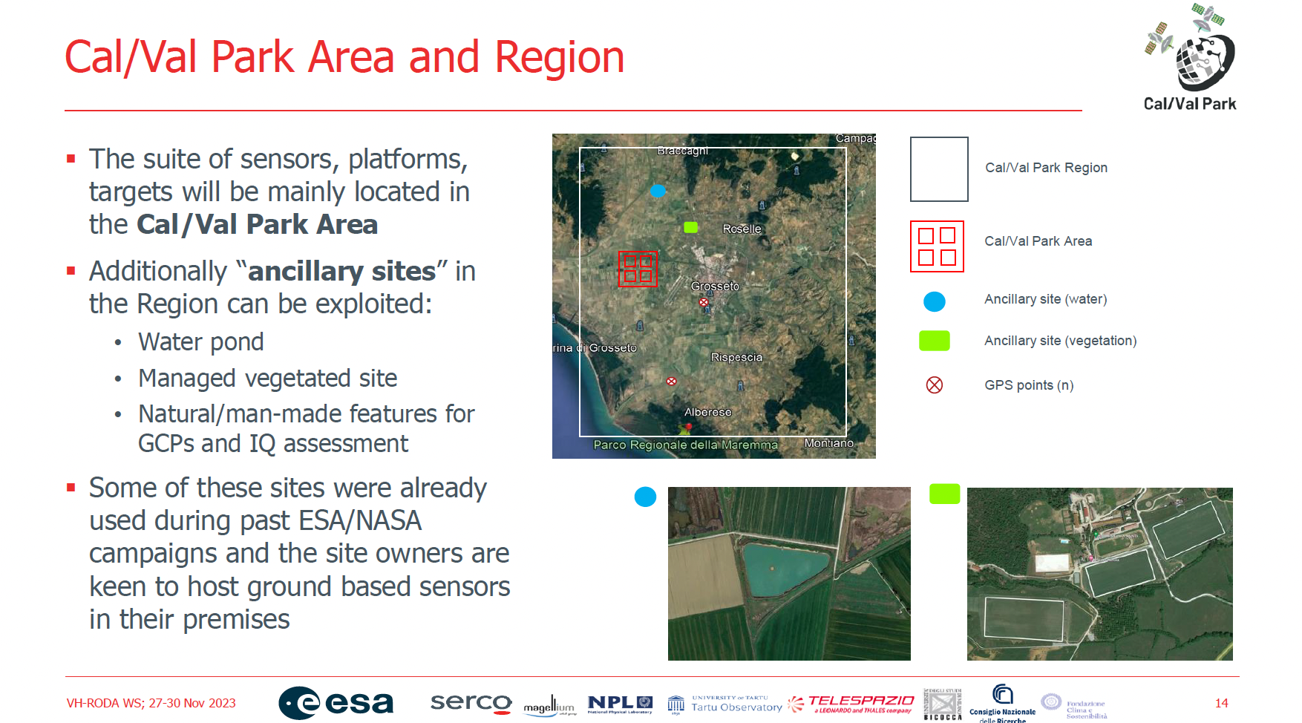Click the Serco logo
The image size is (1302, 723).
(471, 702)
